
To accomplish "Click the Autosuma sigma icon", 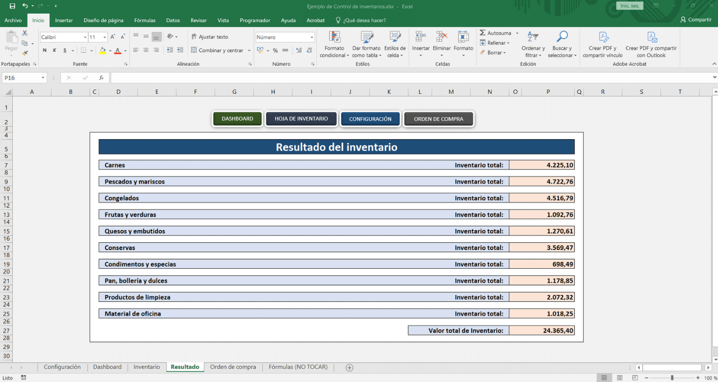I will click(x=483, y=33).
